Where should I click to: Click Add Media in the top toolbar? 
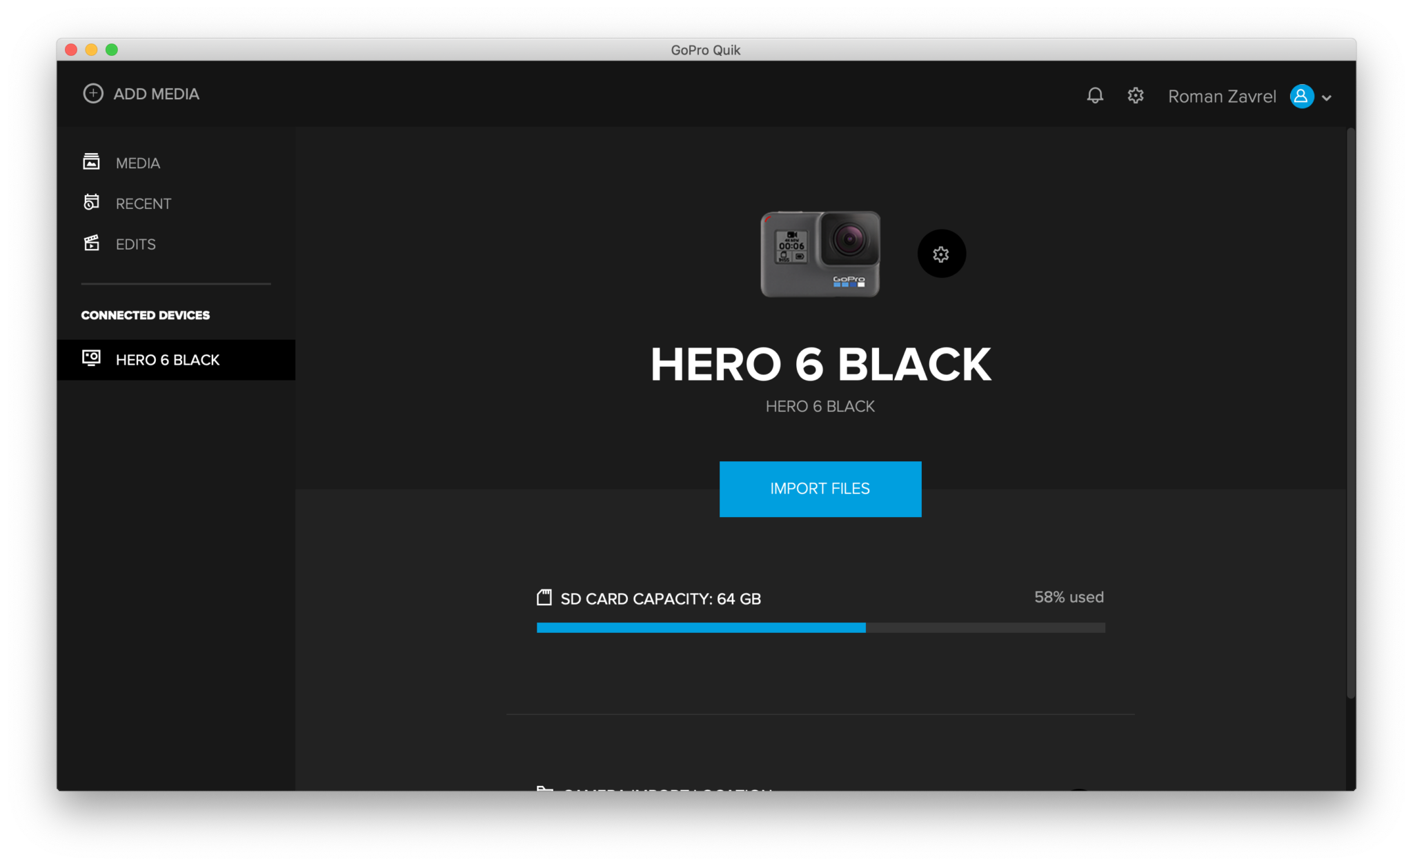(x=141, y=93)
